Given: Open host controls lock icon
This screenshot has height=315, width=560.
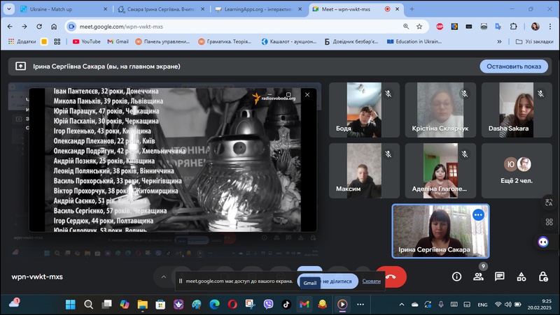Looking at the screenshot, I should (543, 277).
